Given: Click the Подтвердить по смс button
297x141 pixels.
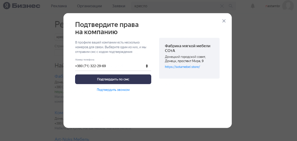Looking at the screenshot, I should (x=113, y=79).
